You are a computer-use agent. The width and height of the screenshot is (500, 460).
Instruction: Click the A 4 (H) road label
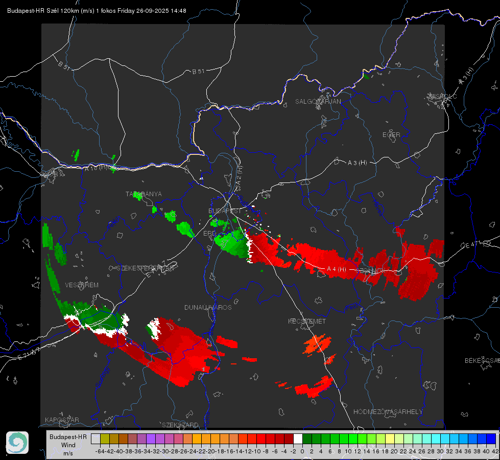(337, 269)
